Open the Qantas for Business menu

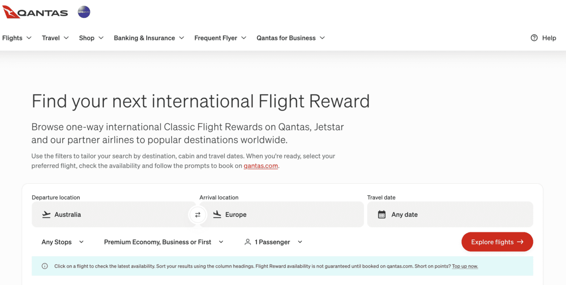(291, 38)
